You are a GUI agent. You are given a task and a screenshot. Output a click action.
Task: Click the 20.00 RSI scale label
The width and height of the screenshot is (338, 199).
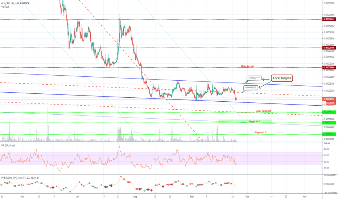click(x=326, y=168)
